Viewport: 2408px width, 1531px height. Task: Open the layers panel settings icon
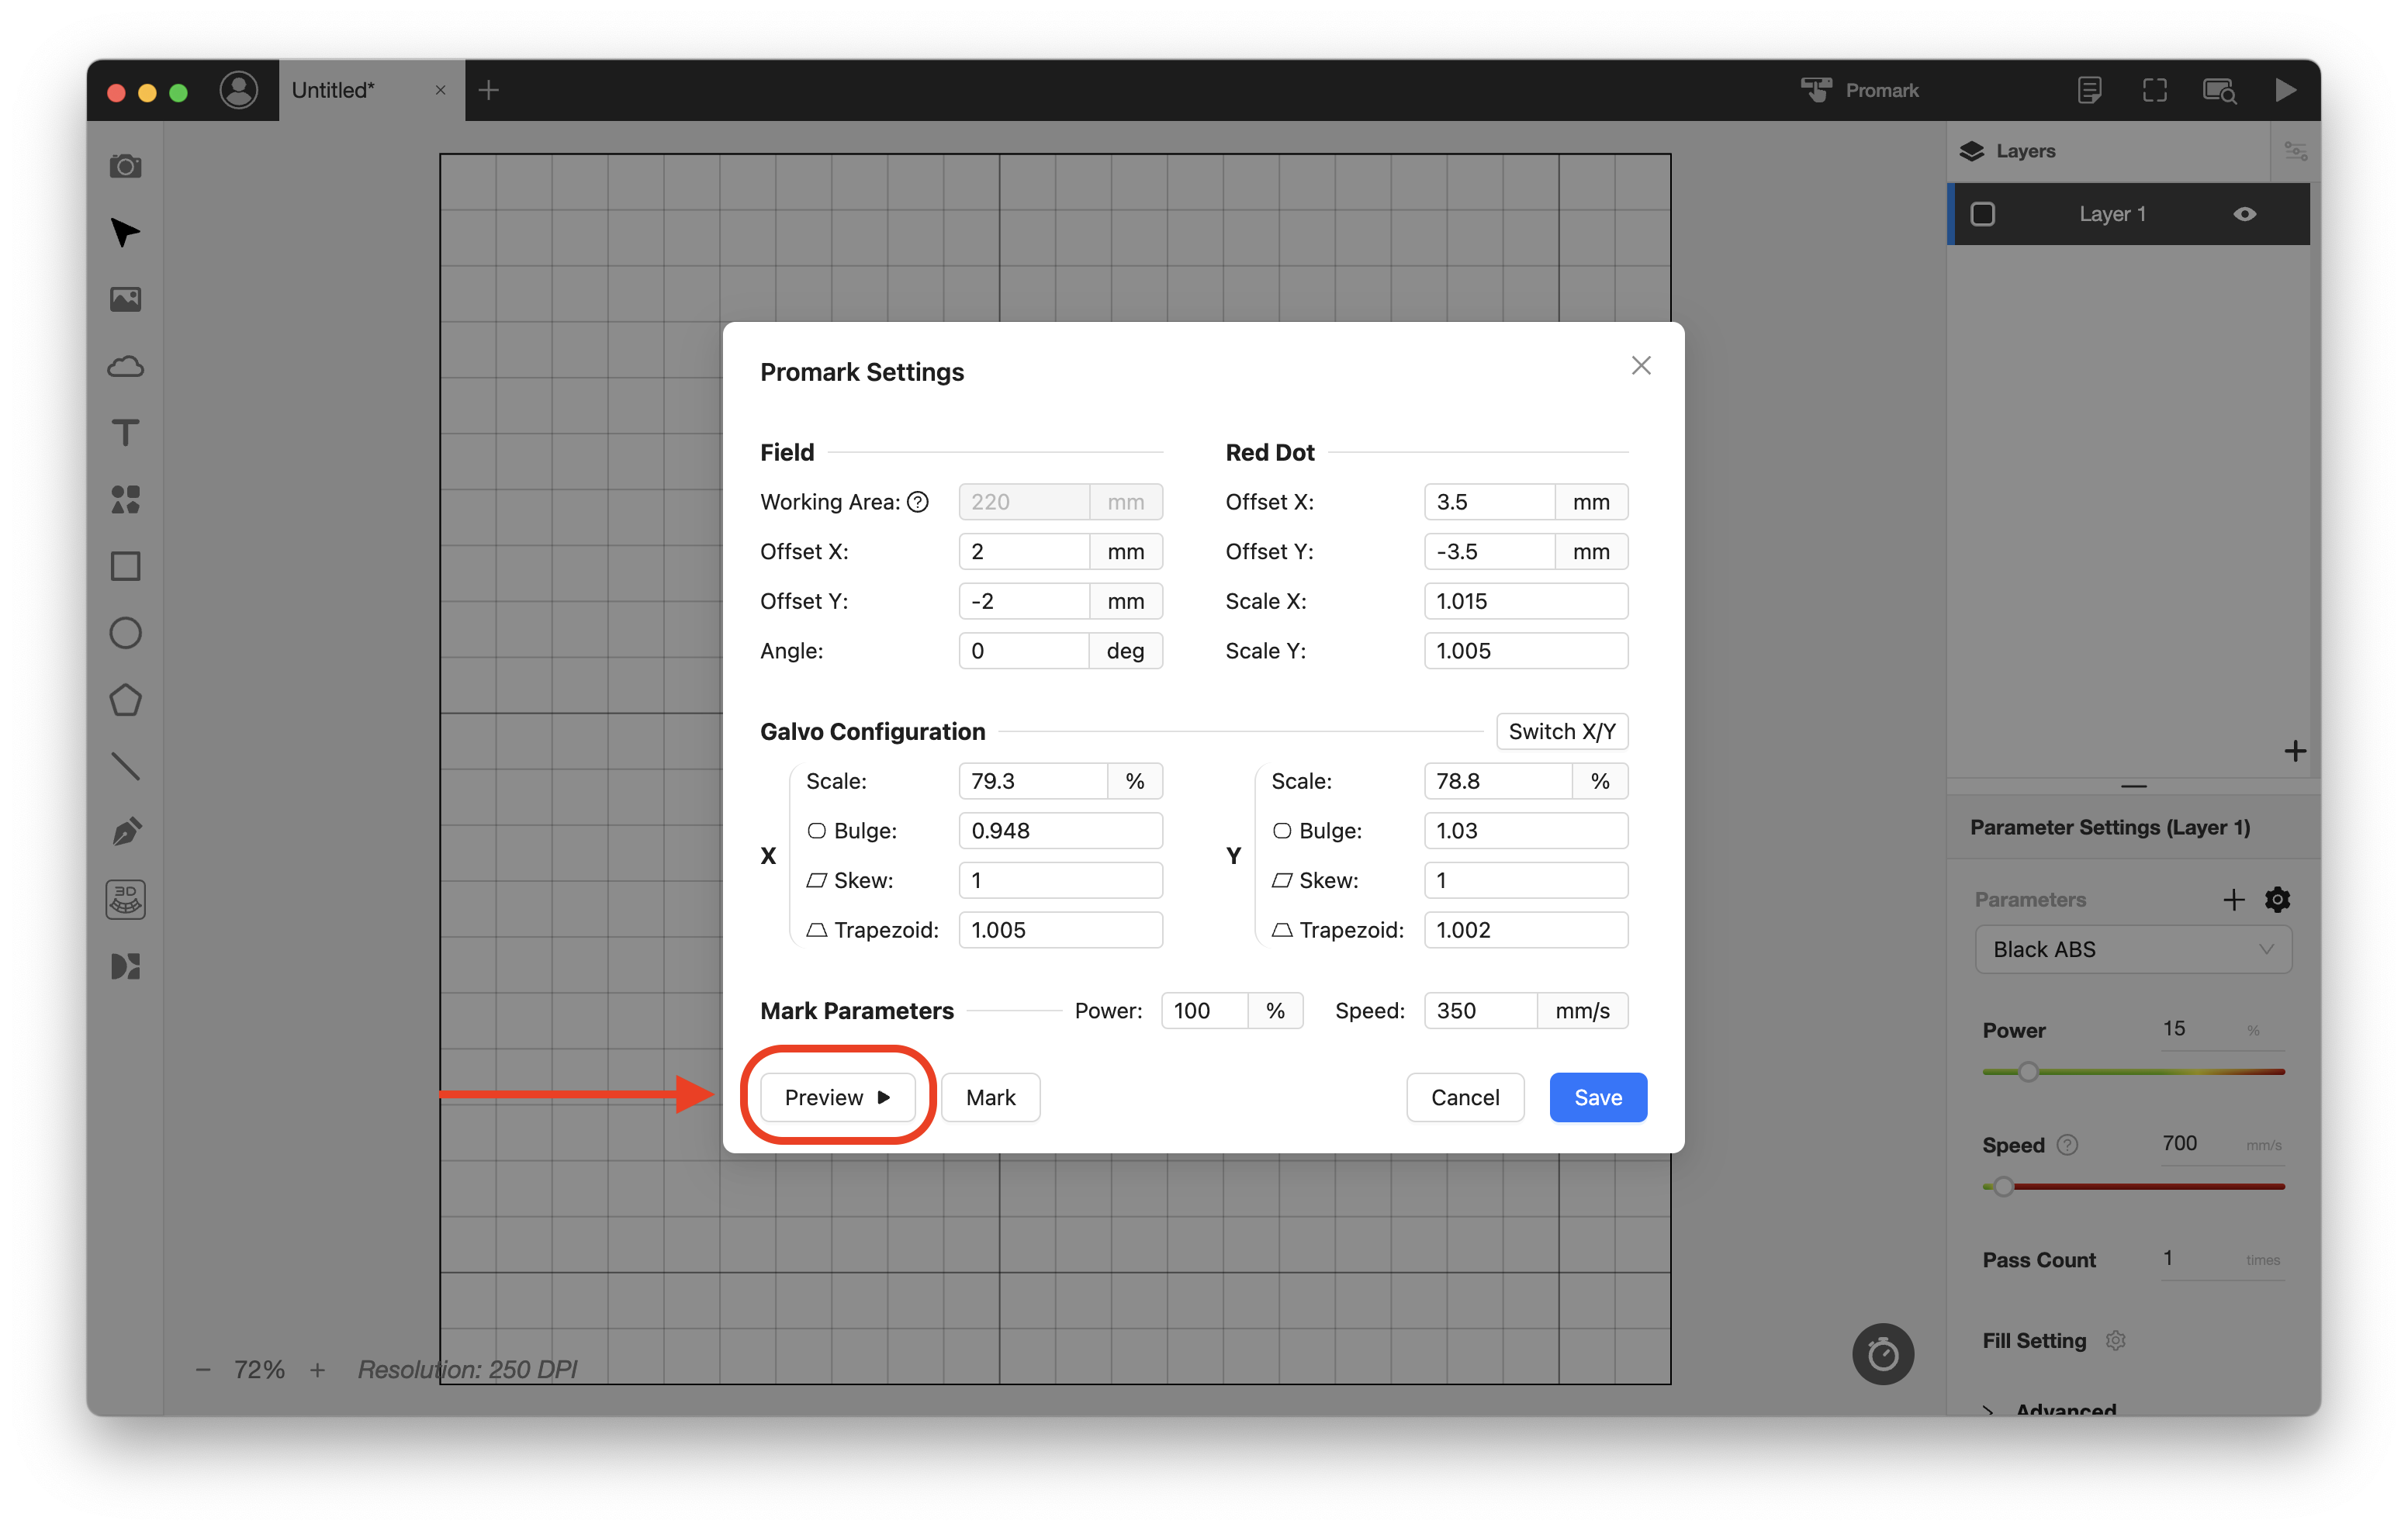click(x=2295, y=151)
